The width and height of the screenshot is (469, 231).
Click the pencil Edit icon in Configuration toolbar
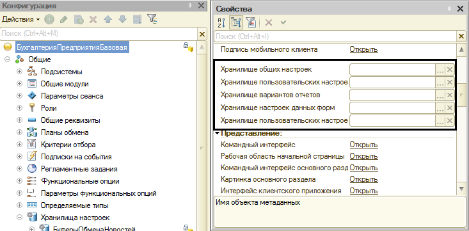point(63,20)
